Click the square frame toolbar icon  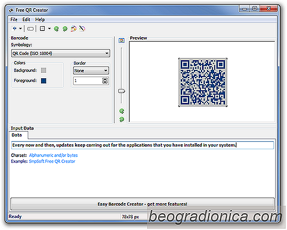42,28
